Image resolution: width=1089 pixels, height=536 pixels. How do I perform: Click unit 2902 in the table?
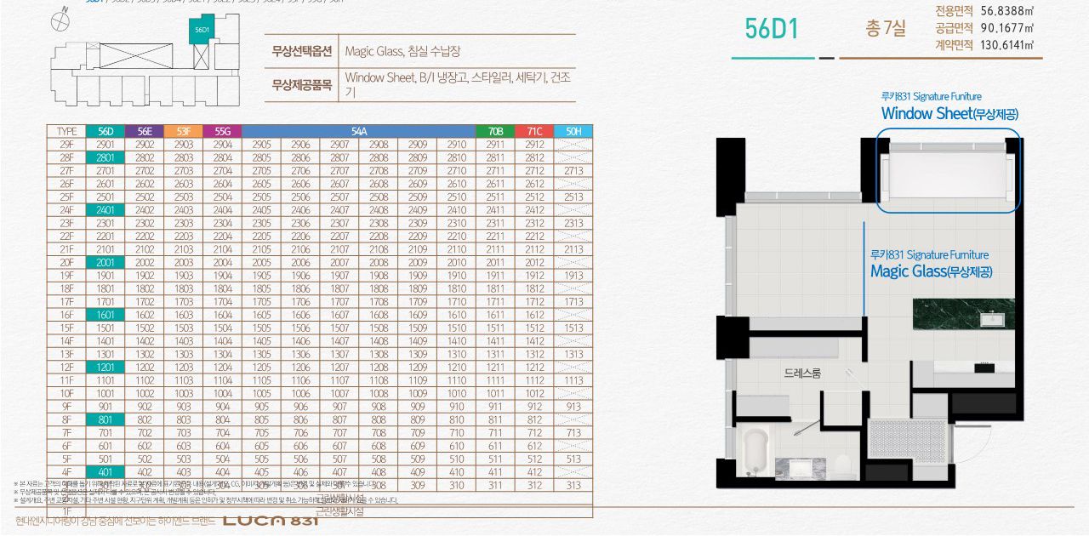(x=145, y=145)
